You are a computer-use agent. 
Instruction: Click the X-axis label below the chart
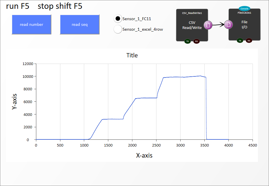pos(144,155)
